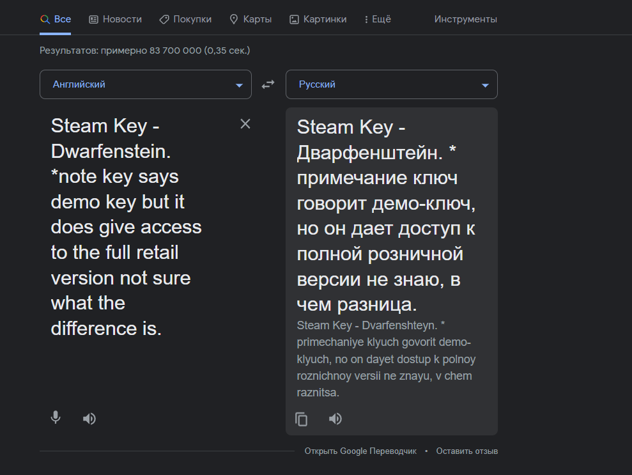
Task: Open the Покупки tab
Action: 185,19
